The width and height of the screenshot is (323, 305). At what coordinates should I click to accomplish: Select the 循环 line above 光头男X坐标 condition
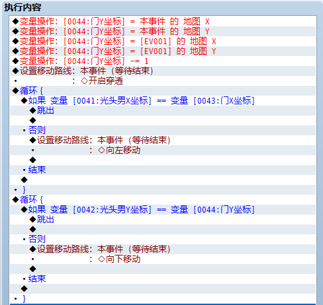tap(163, 91)
